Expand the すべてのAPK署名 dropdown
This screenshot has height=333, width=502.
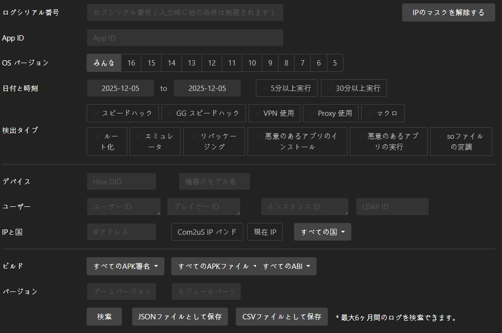tap(125, 266)
